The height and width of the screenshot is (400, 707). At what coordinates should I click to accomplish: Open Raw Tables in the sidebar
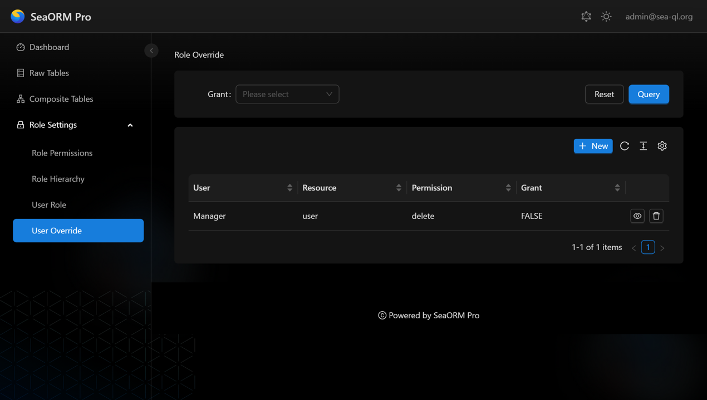(49, 73)
